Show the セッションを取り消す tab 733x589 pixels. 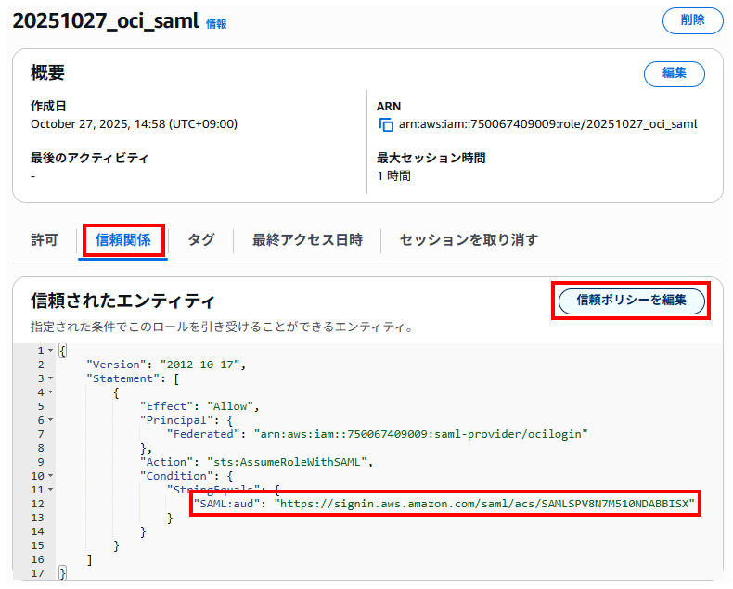point(469,240)
